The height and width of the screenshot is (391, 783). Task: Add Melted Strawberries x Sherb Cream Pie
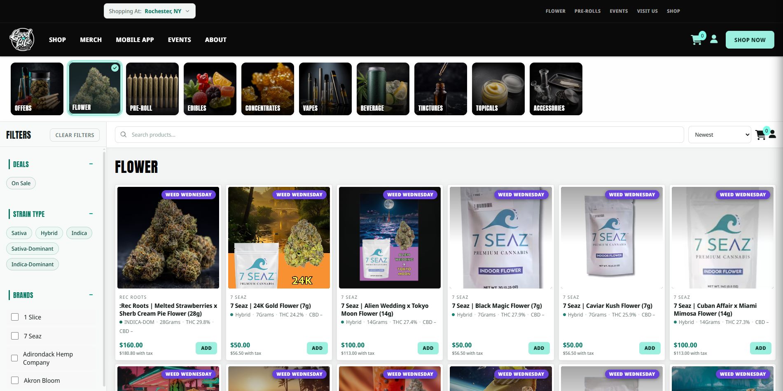[206, 348]
